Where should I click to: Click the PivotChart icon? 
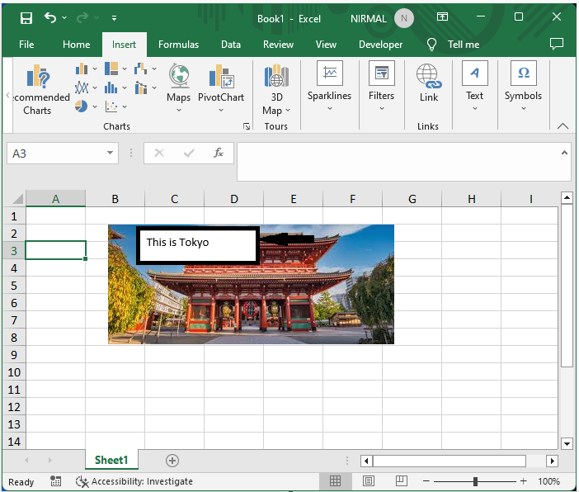tap(221, 77)
